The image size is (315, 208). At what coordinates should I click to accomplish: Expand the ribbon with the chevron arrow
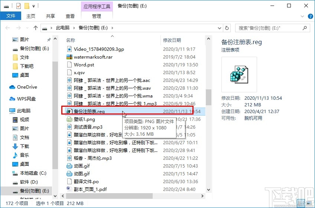pos(302,16)
